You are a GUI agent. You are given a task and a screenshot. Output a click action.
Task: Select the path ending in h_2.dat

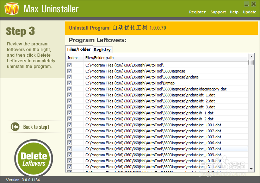coord(149,119)
